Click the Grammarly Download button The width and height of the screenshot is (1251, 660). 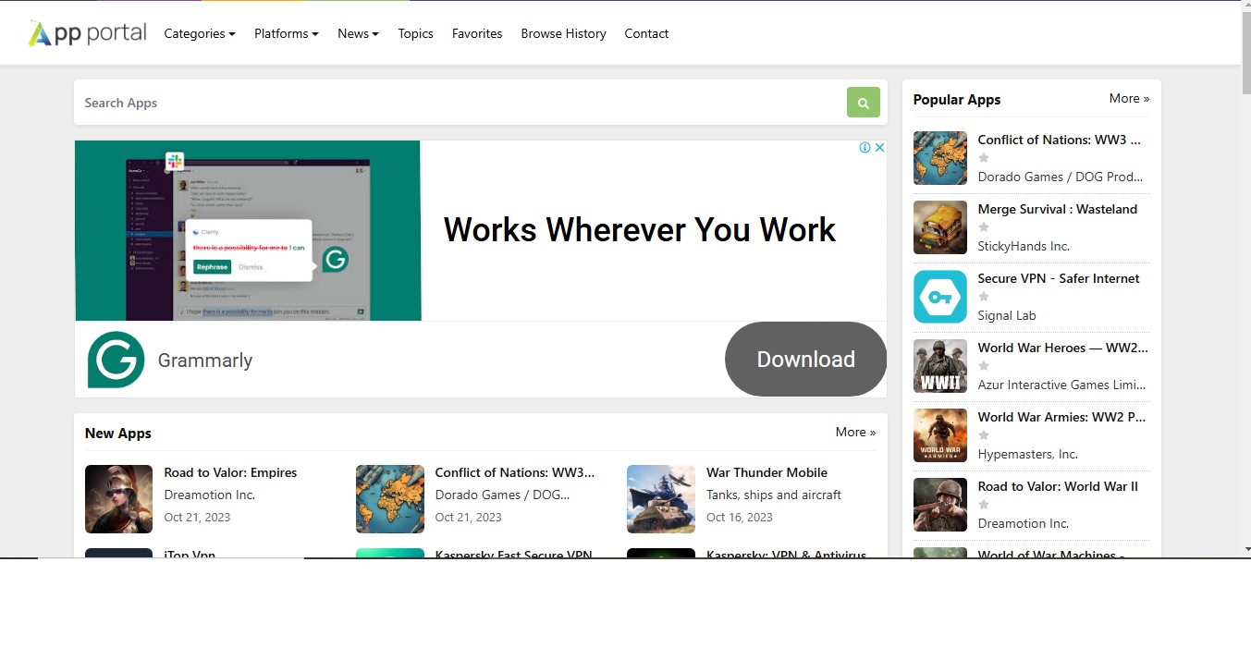click(x=805, y=360)
